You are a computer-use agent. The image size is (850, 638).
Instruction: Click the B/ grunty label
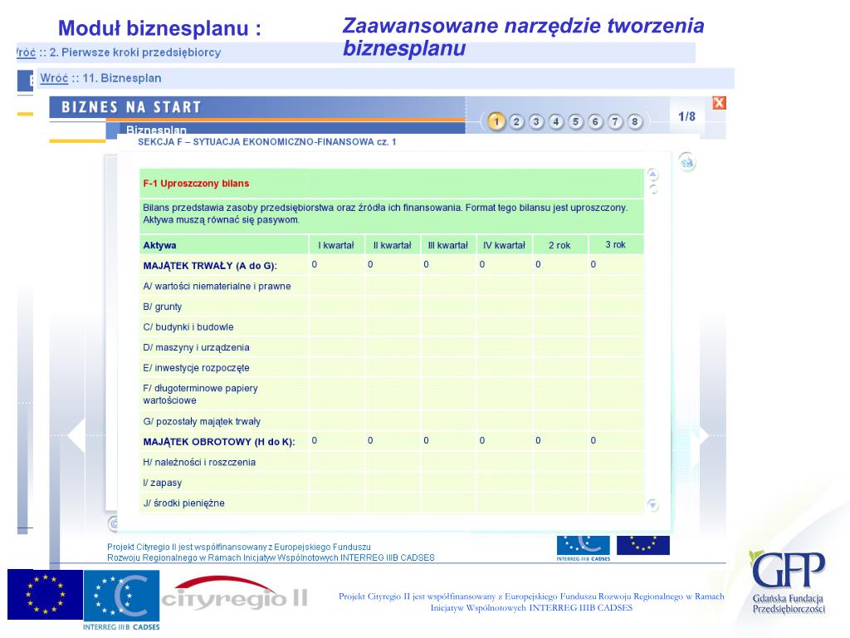(x=162, y=307)
